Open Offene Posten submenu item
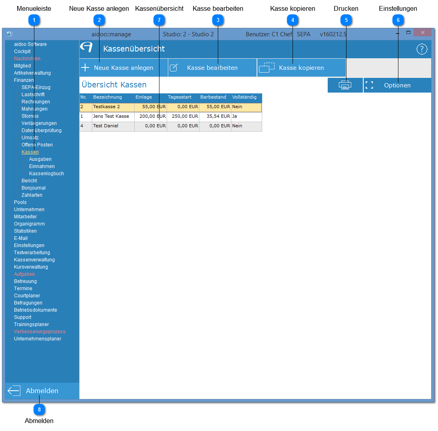438x431 pixels. tap(37, 145)
